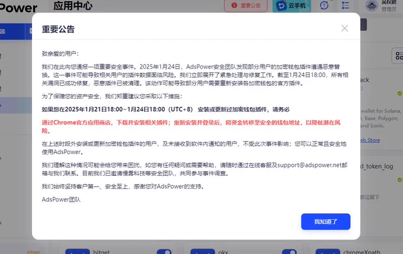The height and width of the screenshot is (254, 403).
Task: Switch to grid view icon behind dialog
Action: pos(399,56)
